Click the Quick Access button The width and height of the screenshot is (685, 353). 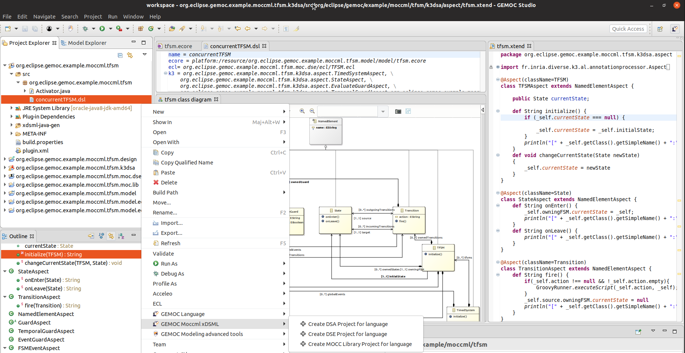coord(628,29)
